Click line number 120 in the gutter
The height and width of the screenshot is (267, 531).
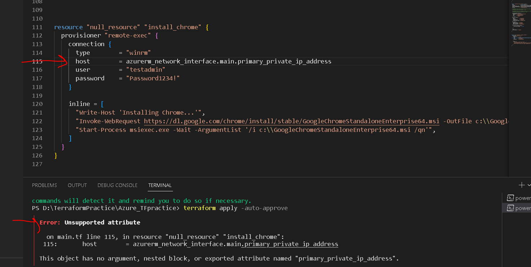pyautogui.click(x=37, y=104)
